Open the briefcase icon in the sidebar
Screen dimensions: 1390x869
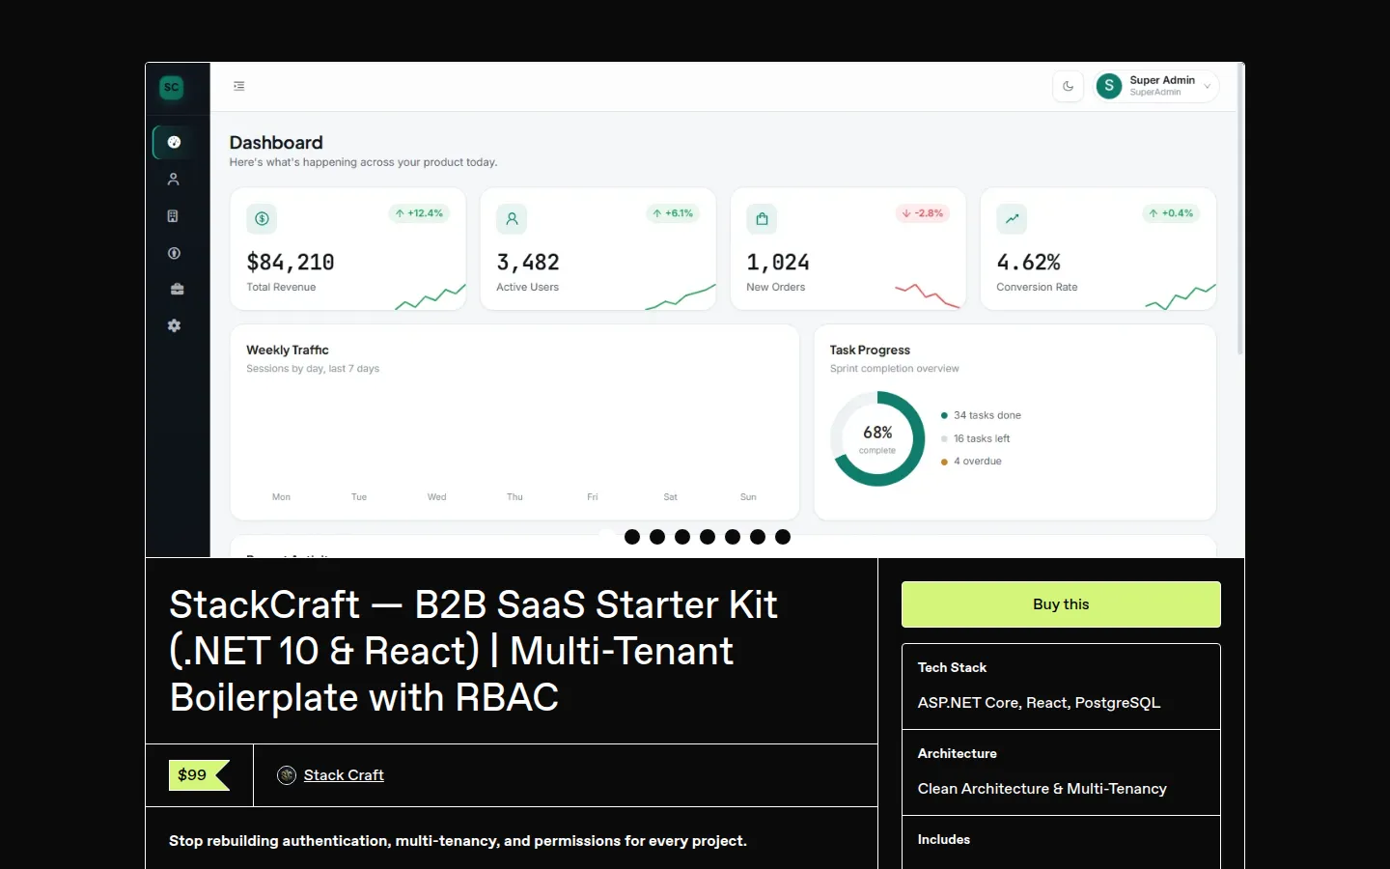(177, 289)
